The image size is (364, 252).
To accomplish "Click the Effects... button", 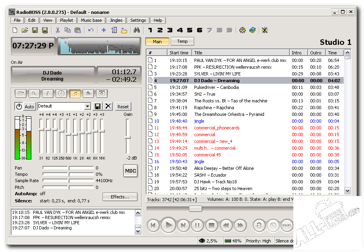I will click(x=120, y=197).
